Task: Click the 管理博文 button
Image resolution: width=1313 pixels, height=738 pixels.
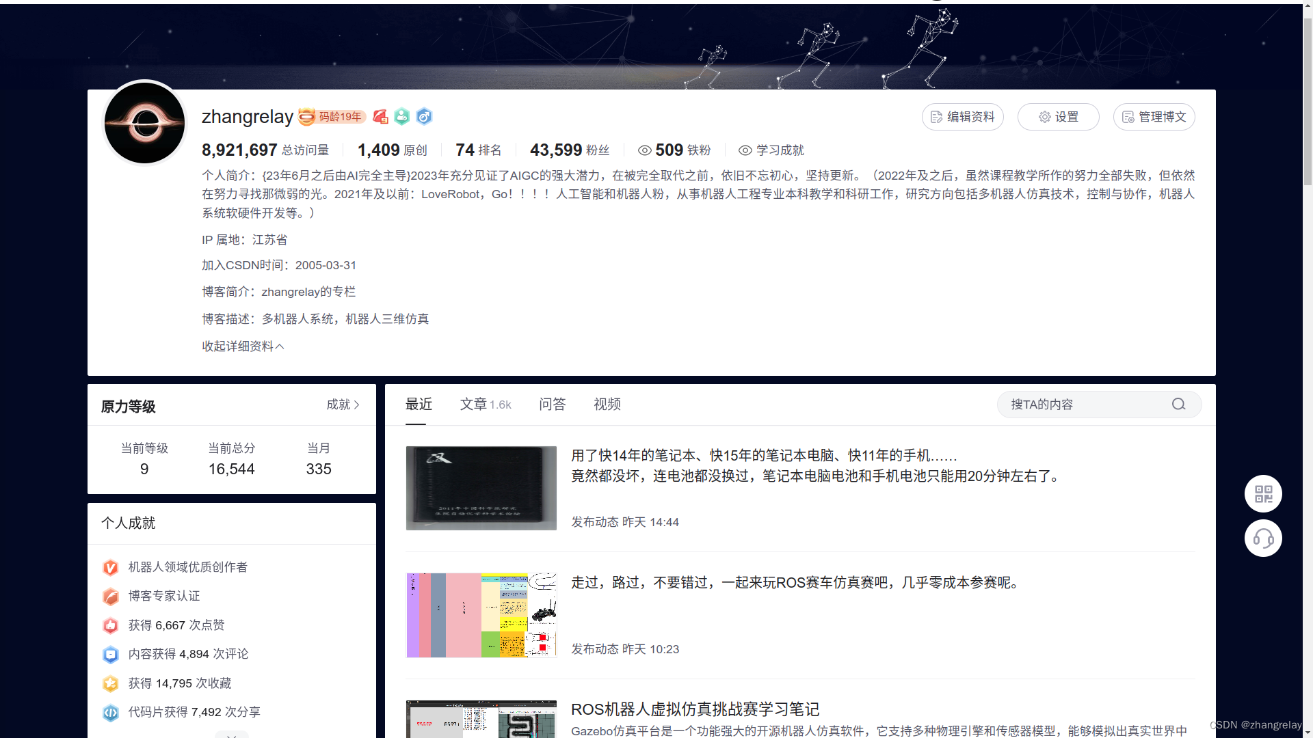Action: [x=1154, y=117]
